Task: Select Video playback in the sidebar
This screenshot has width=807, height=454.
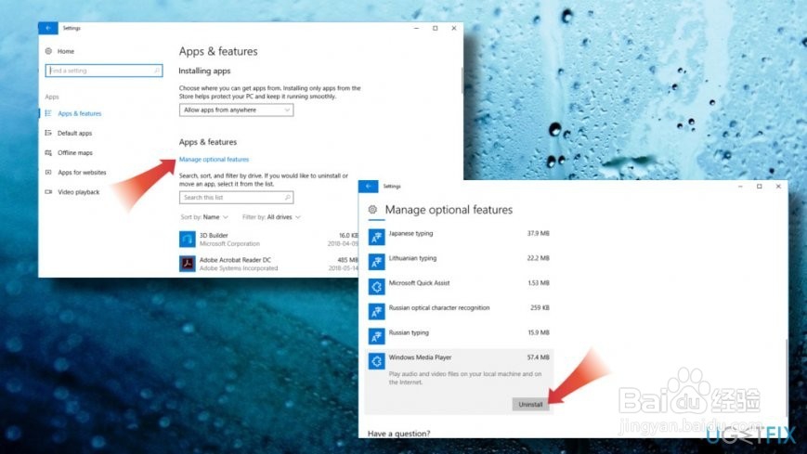Action: (x=78, y=191)
